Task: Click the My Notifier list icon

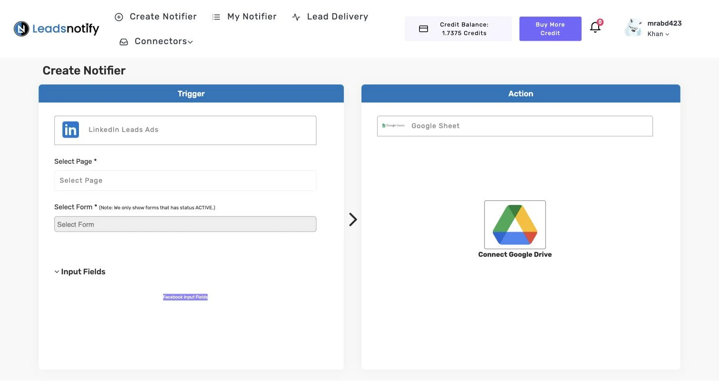Action: tap(216, 17)
